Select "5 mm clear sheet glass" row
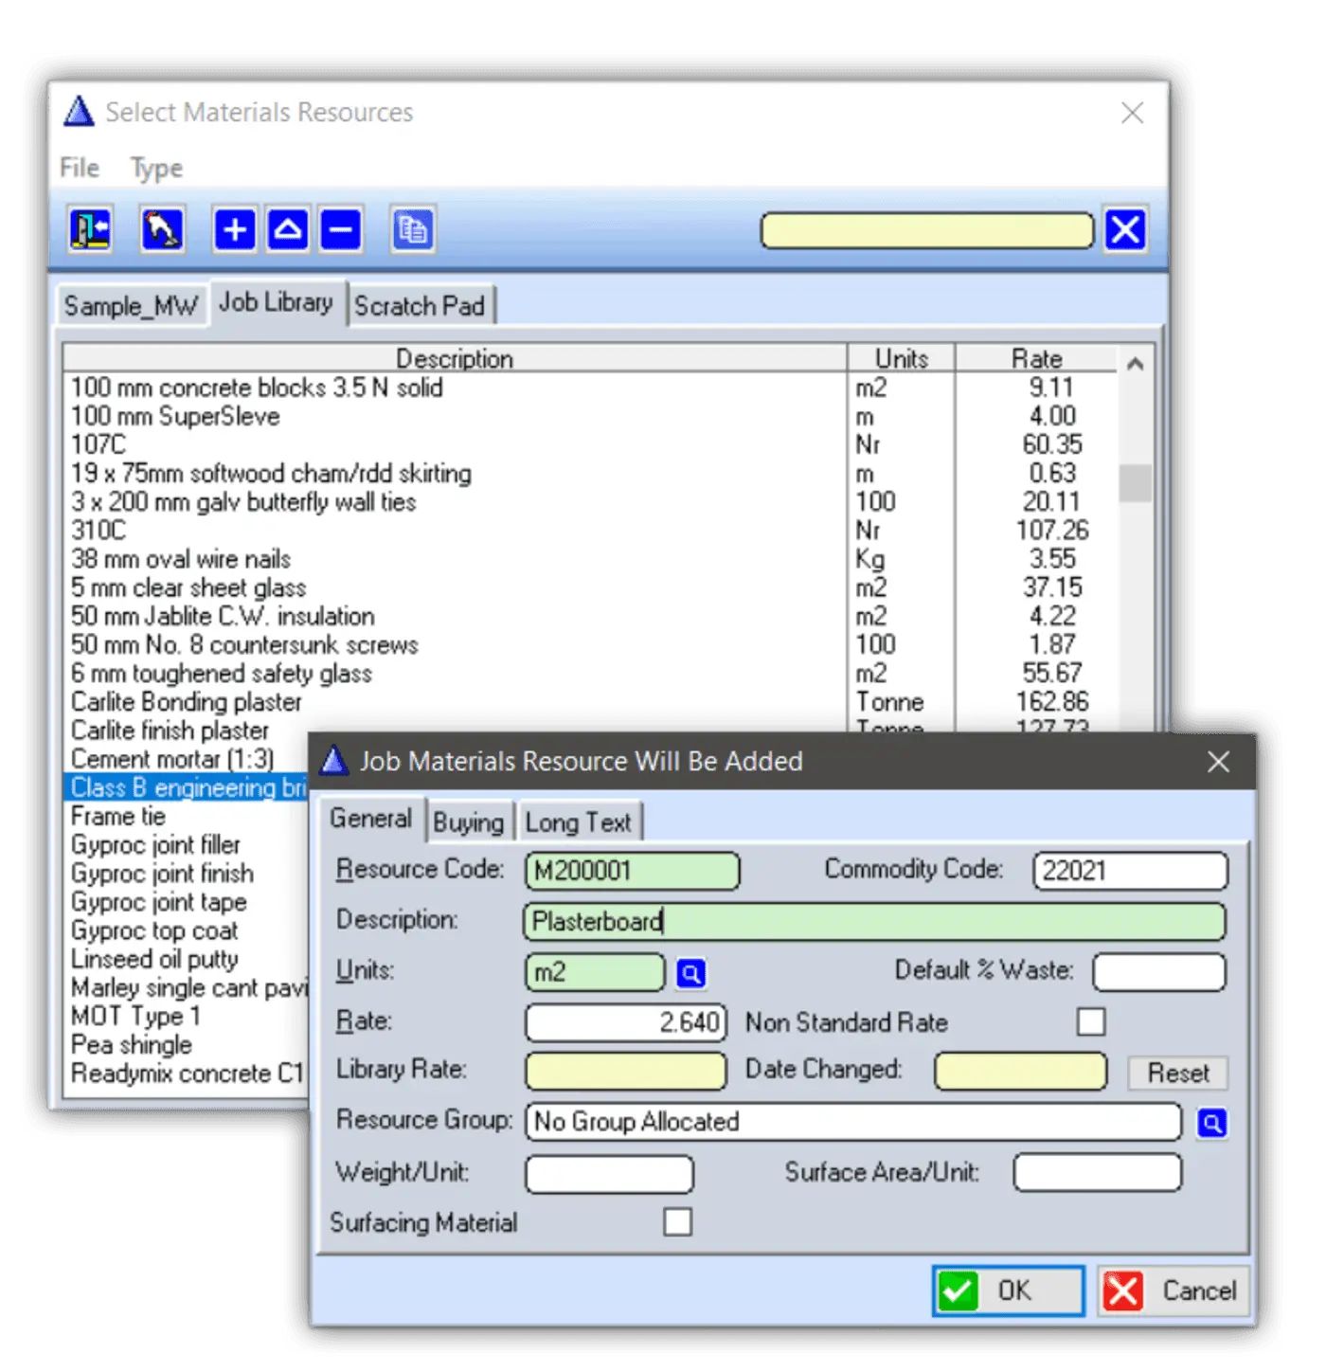 tap(592, 587)
